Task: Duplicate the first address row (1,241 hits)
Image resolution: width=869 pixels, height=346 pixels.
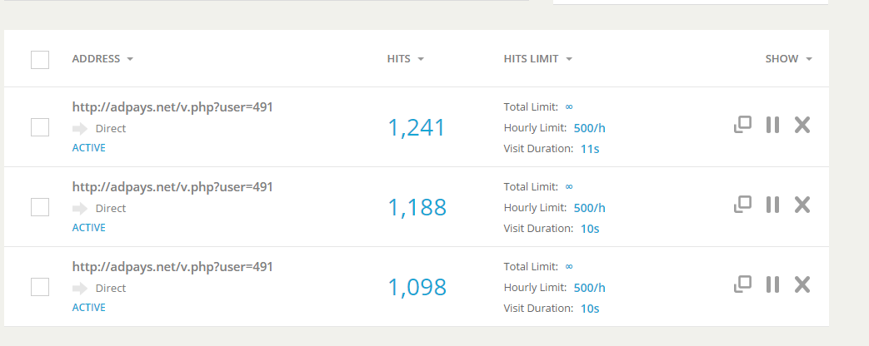Action: pos(742,125)
